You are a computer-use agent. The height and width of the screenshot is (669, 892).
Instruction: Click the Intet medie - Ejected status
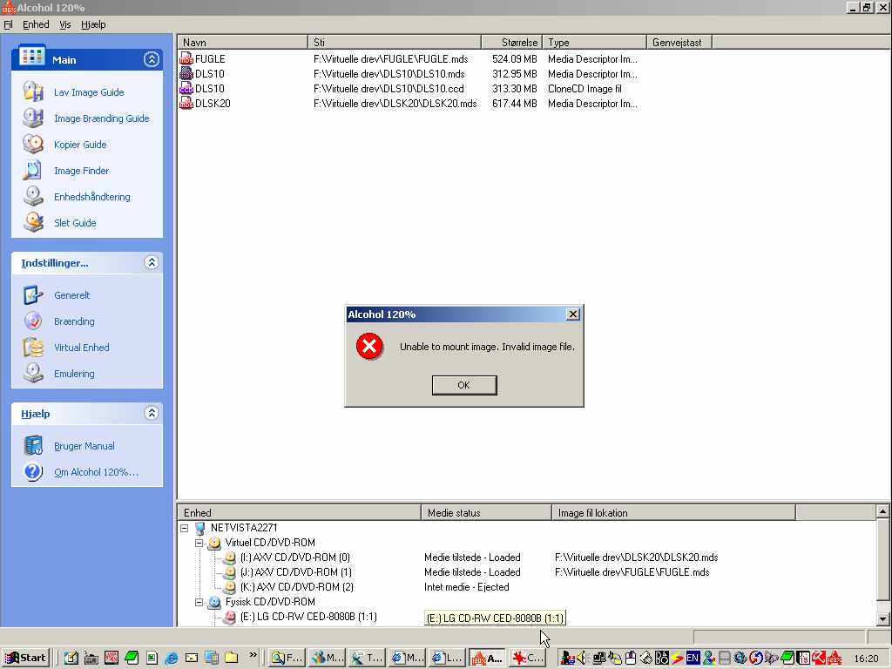click(x=467, y=587)
